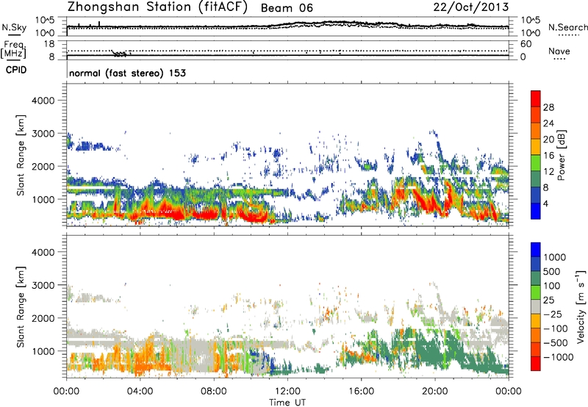Click the Velocity [m s⁻¹] color bar
Image resolution: width=588 pixels, height=407 pixels.
(x=536, y=306)
